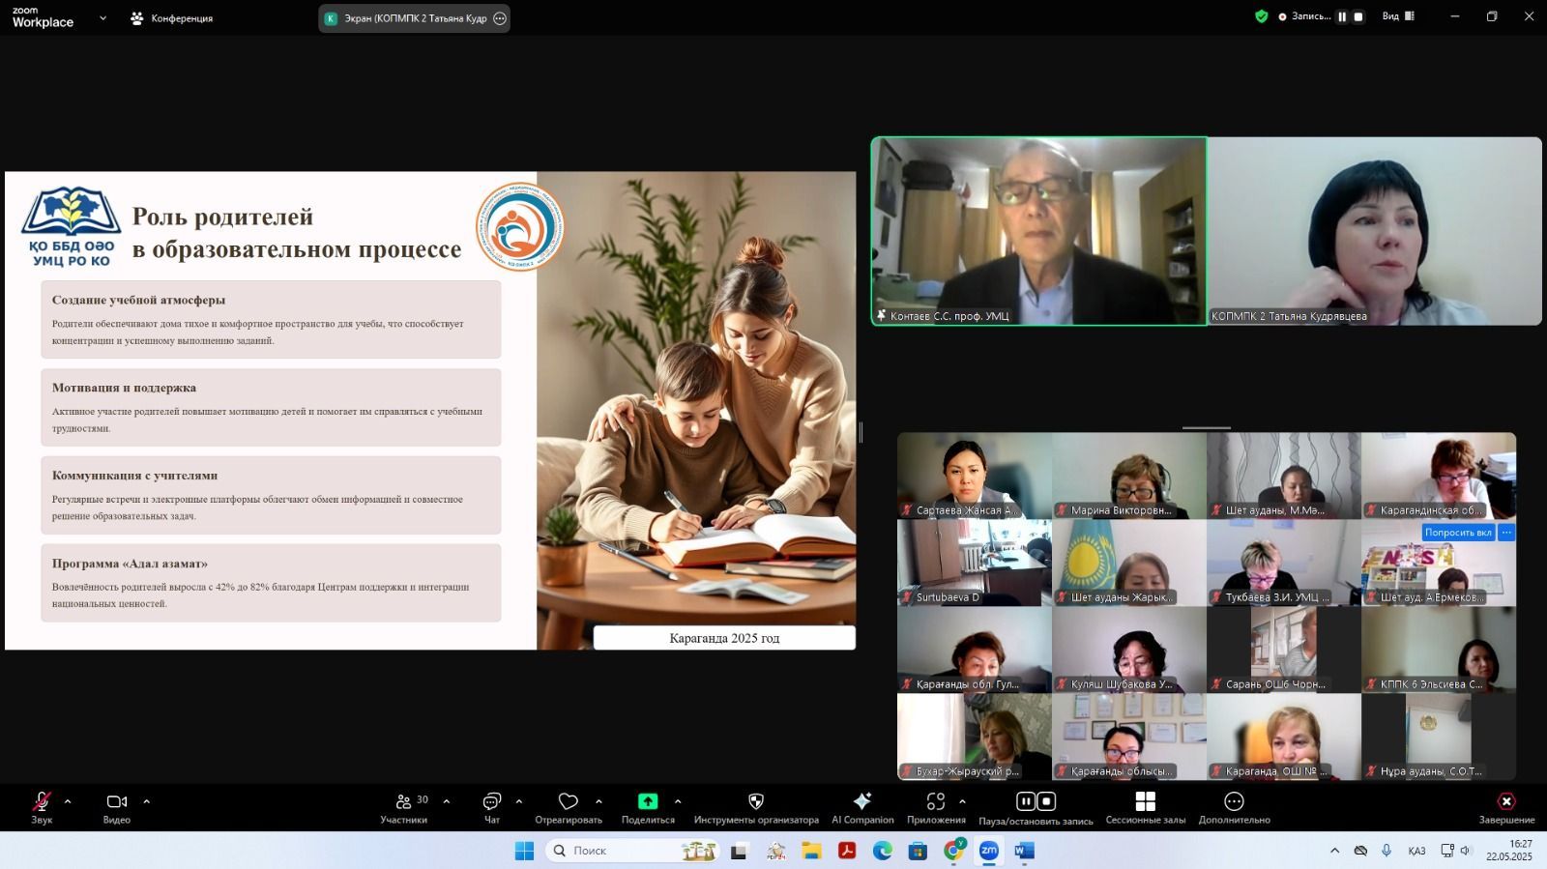1547x869 pixels.
Task: Expand audio options arrow beside Звук
Action: [68, 801]
